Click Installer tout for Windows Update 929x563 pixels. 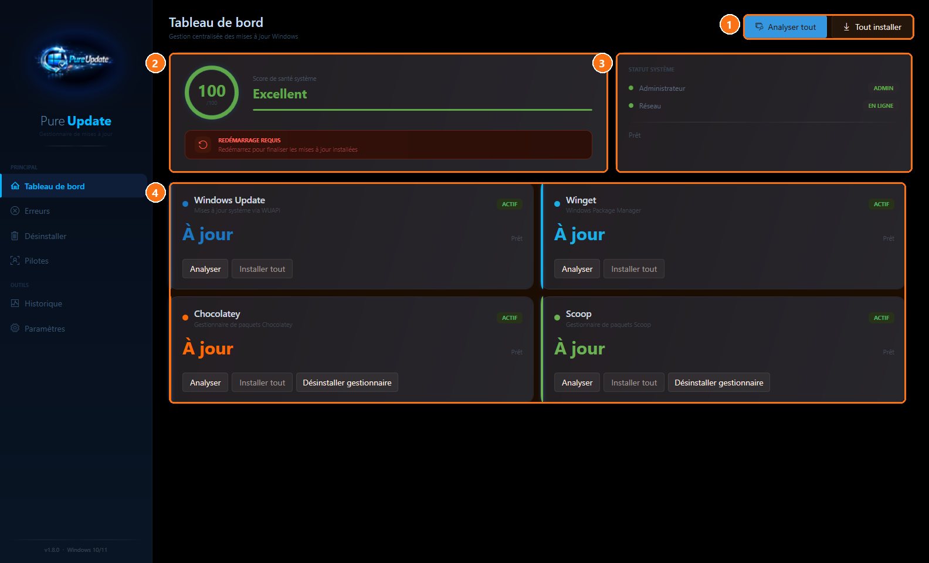pyautogui.click(x=262, y=269)
